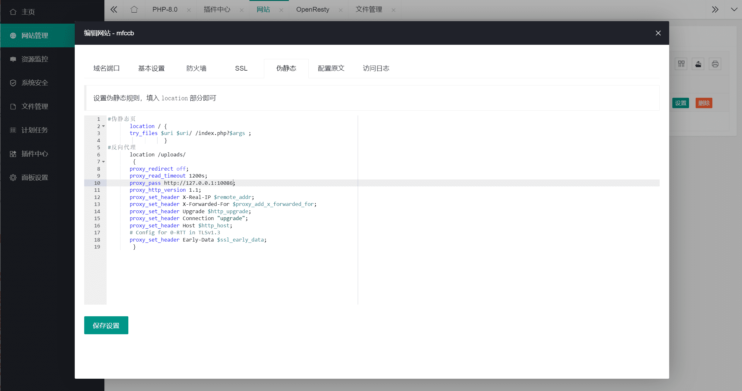Open 文件管理 file manager from sidebar

[35, 106]
